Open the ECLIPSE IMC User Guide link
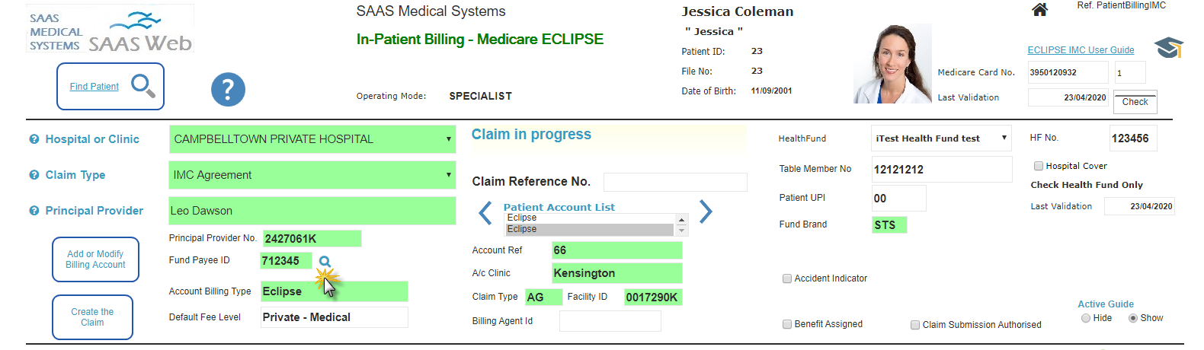Image resolution: width=1204 pixels, height=350 pixels. [x=1081, y=50]
